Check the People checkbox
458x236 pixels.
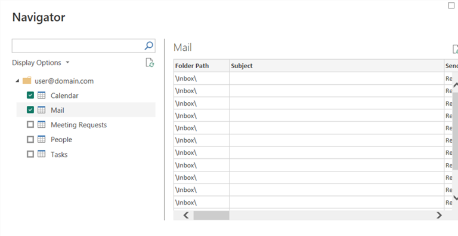pos(30,139)
